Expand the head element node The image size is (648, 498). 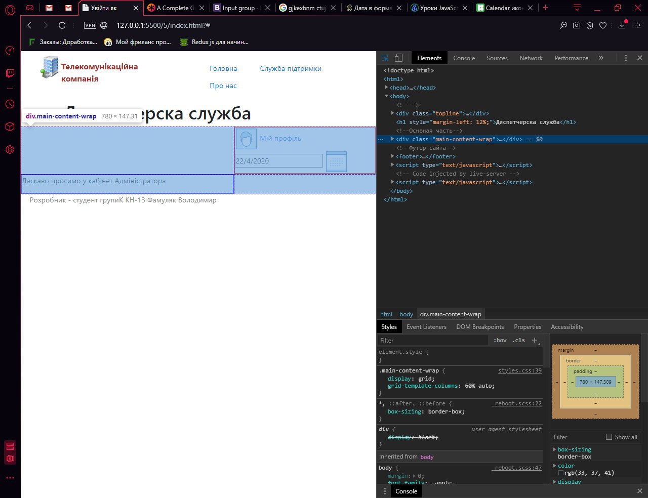click(x=387, y=88)
